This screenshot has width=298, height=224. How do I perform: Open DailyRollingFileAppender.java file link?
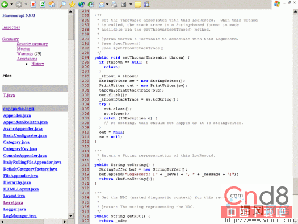(32, 163)
